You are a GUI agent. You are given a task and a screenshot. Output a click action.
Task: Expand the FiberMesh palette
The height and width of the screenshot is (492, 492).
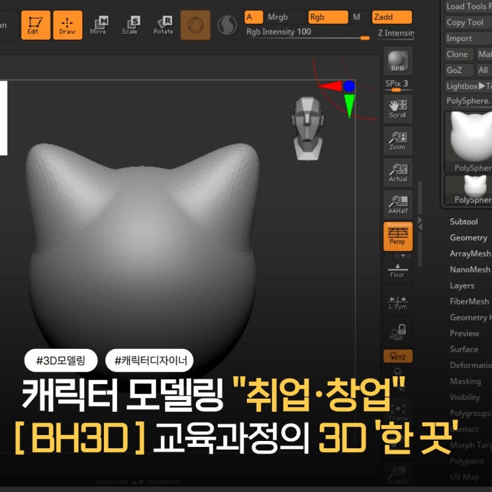pyautogui.click(x=469, y=301)
